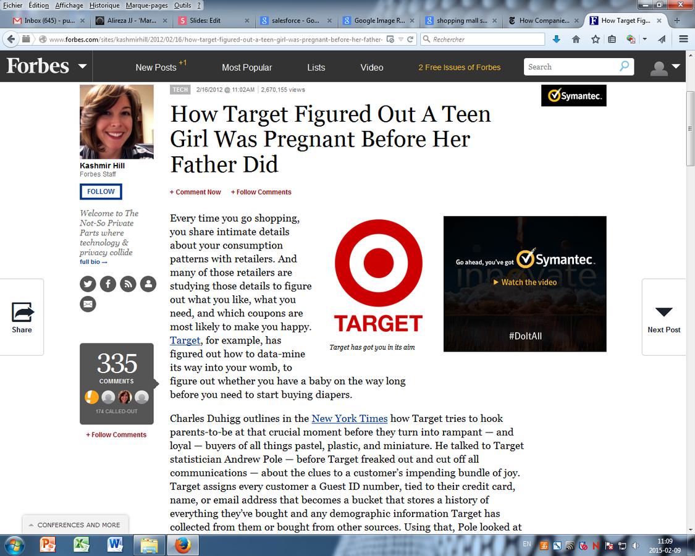Screen dimensions: 695x556
Task: Switch to the shopping mall s... tab
Action: click(x=461, y=20)
